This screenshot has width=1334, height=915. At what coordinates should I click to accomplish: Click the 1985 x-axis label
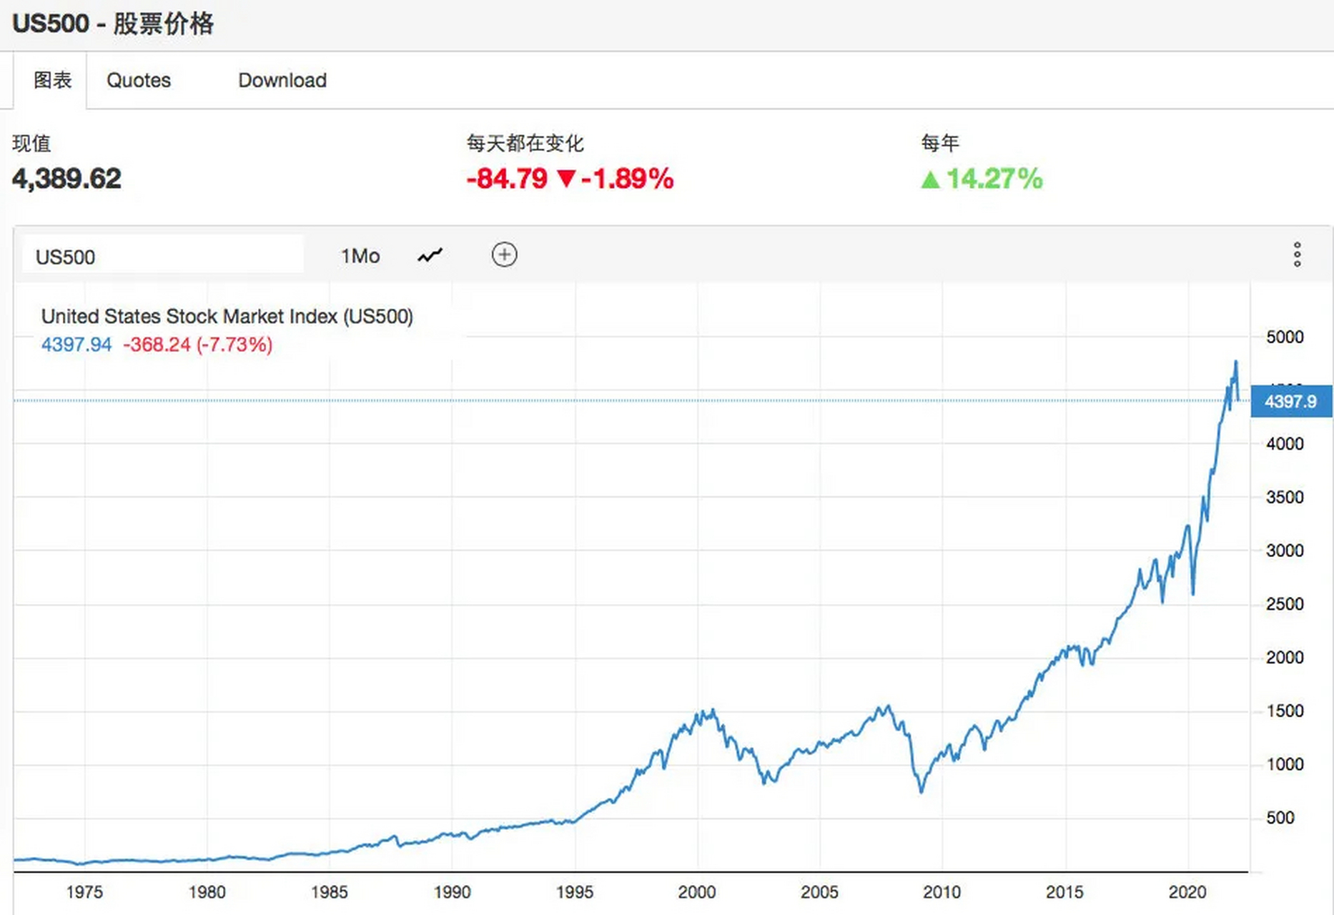tap(330, 892)
